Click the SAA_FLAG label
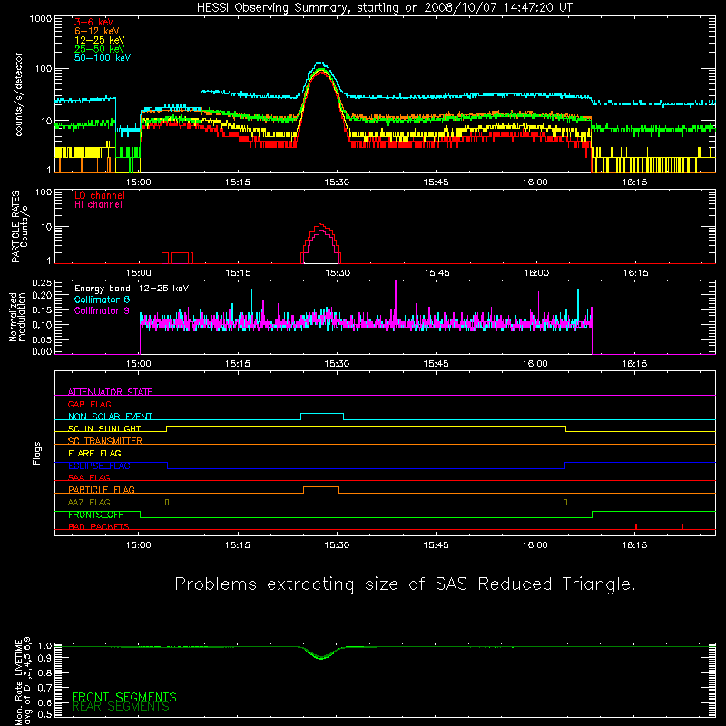The height and width of the screenshot is (726, 726). 89,477
